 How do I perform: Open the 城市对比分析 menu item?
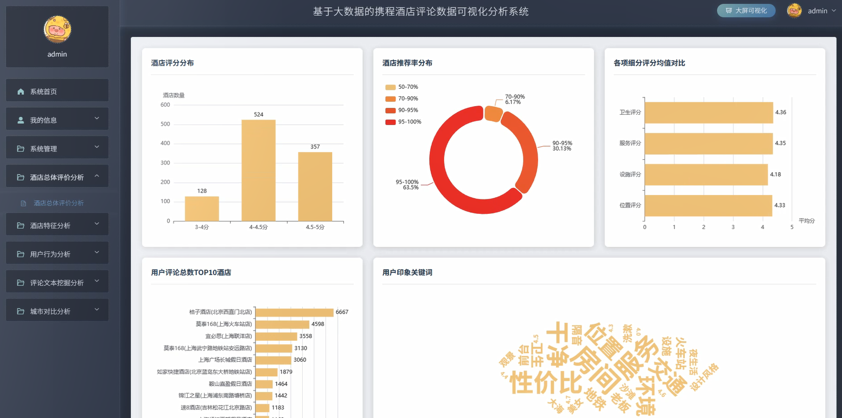(x=57, y=310)
